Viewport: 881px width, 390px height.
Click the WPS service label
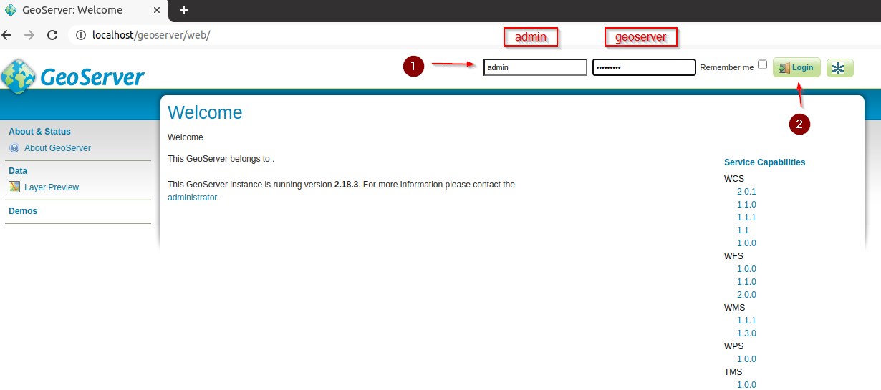click(734, 346)
